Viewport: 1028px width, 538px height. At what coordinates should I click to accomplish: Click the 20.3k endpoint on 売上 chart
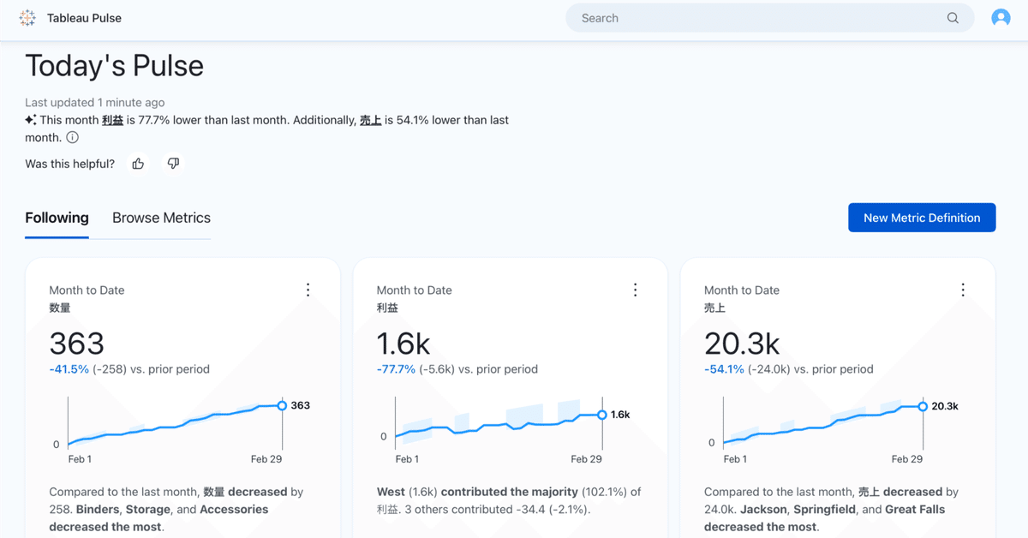(x=923, y=406)
